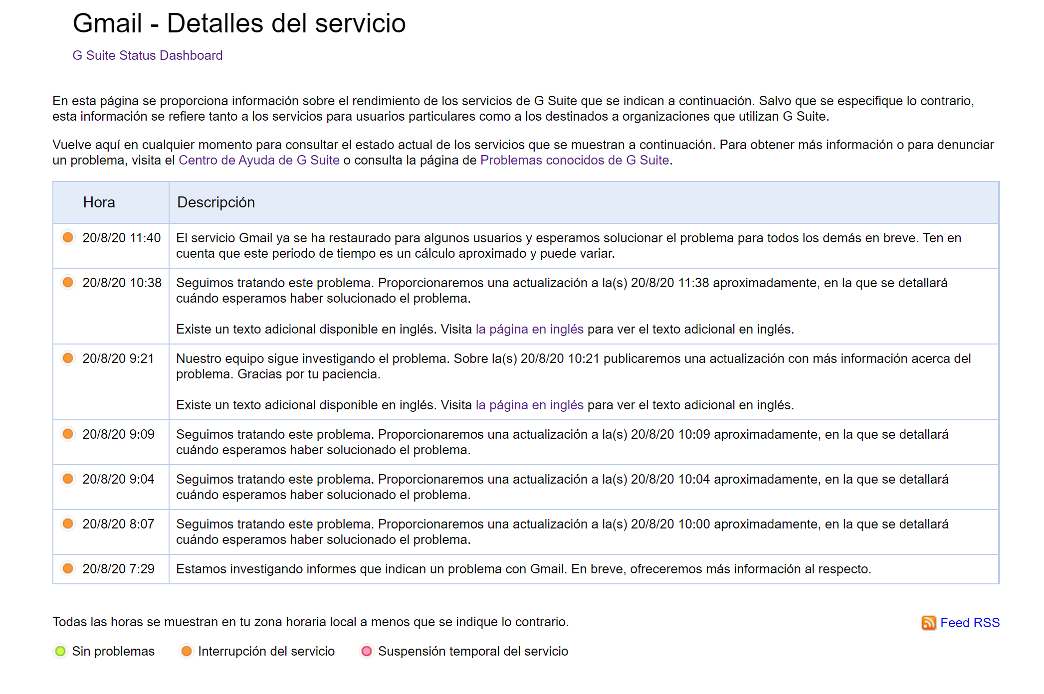Click orange 'Interrupción del servicio' legend dot

click(187, 651)
